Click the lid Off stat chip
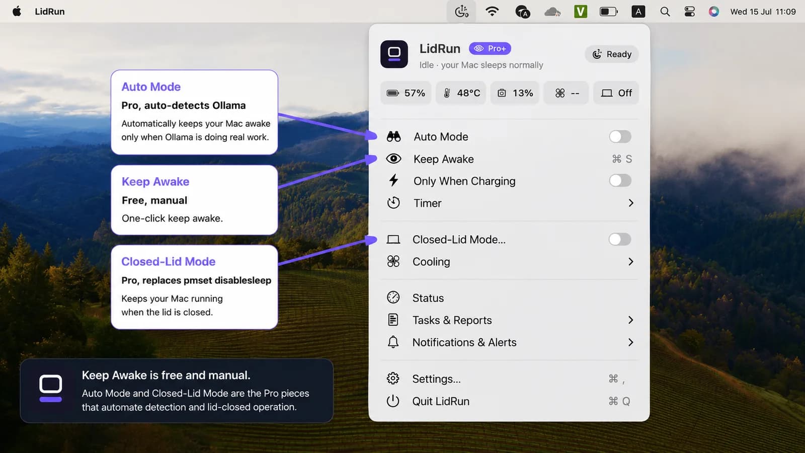 (616, 93)
